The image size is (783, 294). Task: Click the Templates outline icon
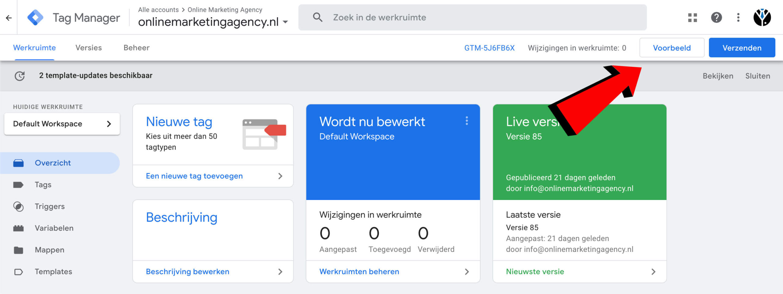click(x=18, y=272)
